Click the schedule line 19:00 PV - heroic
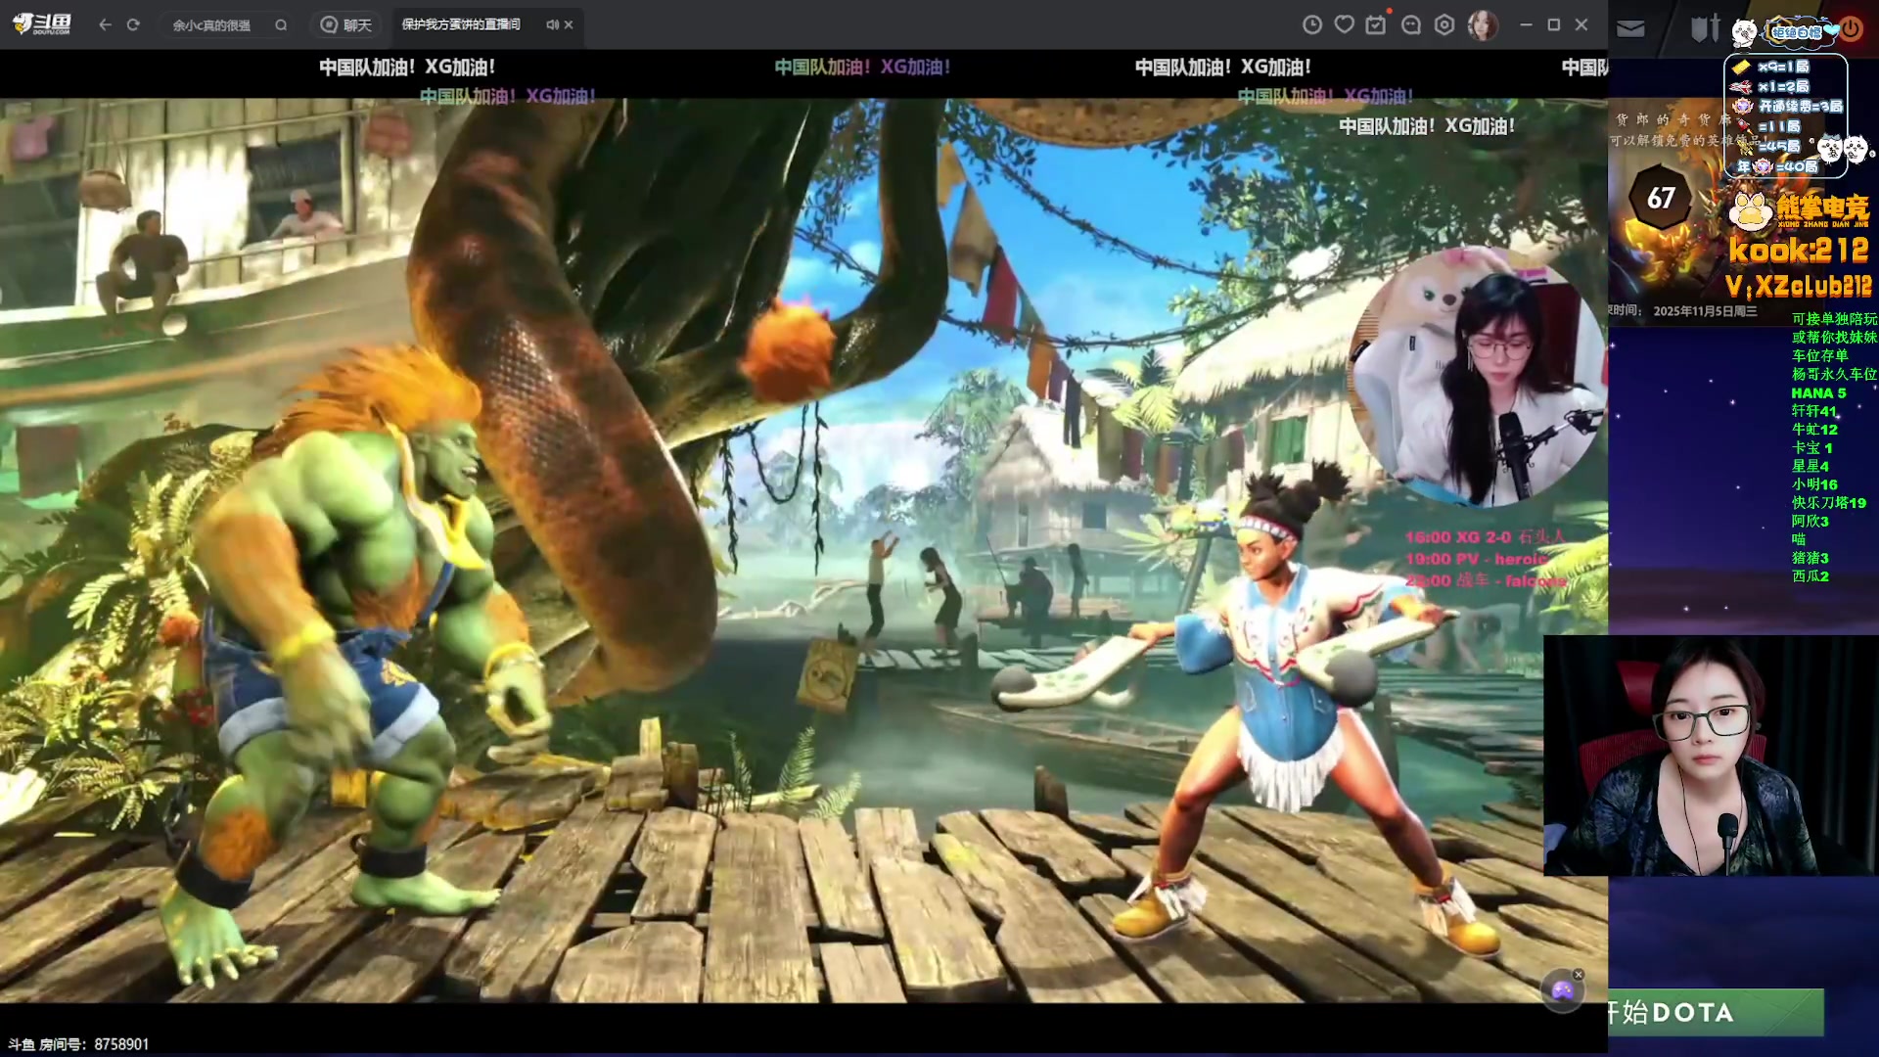This screenshot has width=1879, height=1057. 1475,559
